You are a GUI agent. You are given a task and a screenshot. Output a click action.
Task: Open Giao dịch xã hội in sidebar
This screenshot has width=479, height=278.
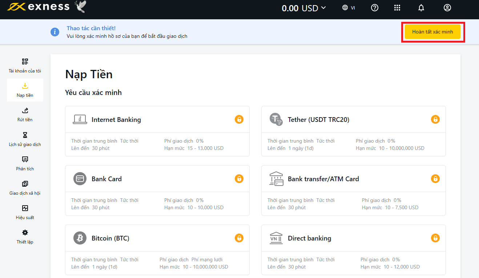25,188
